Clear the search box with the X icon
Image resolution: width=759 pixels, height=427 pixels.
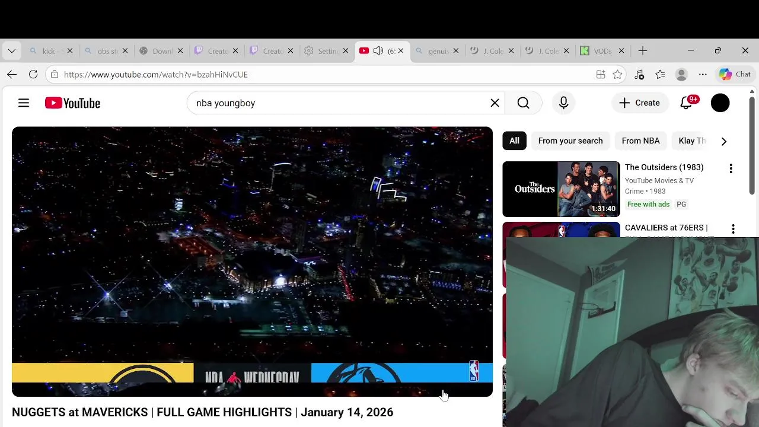click(495, 103)
